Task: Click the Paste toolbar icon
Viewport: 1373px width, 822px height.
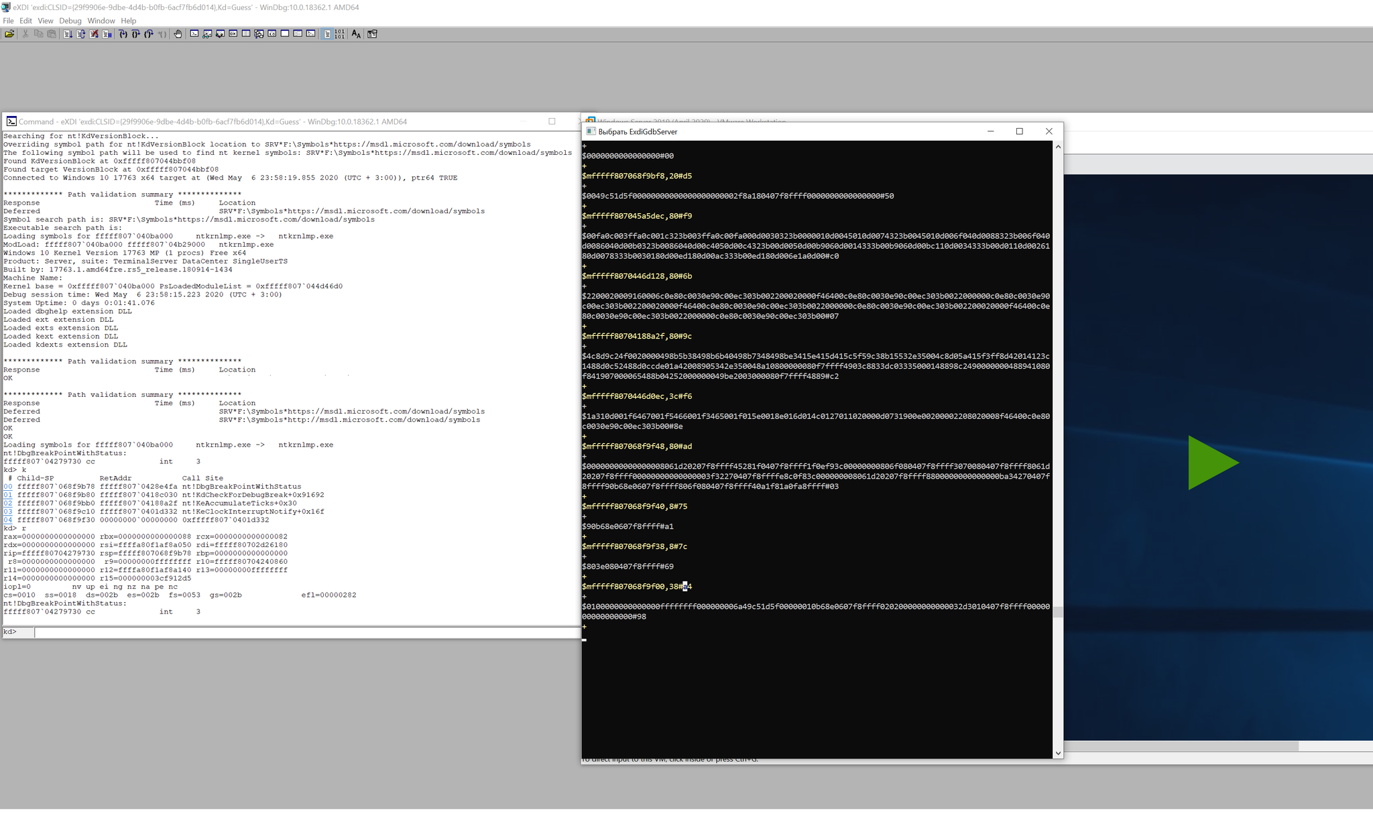Action: pyautogui.click(x=52, y=34)
